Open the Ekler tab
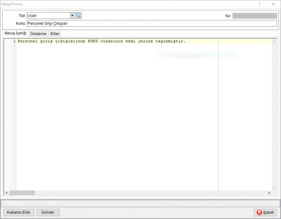281x219 pixels. click(x=55, y=34)
